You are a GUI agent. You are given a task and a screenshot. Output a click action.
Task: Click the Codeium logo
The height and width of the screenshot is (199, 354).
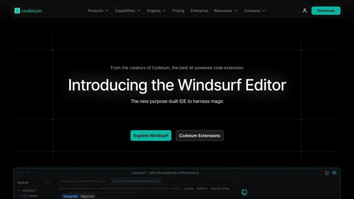click(x=28, y=11)
